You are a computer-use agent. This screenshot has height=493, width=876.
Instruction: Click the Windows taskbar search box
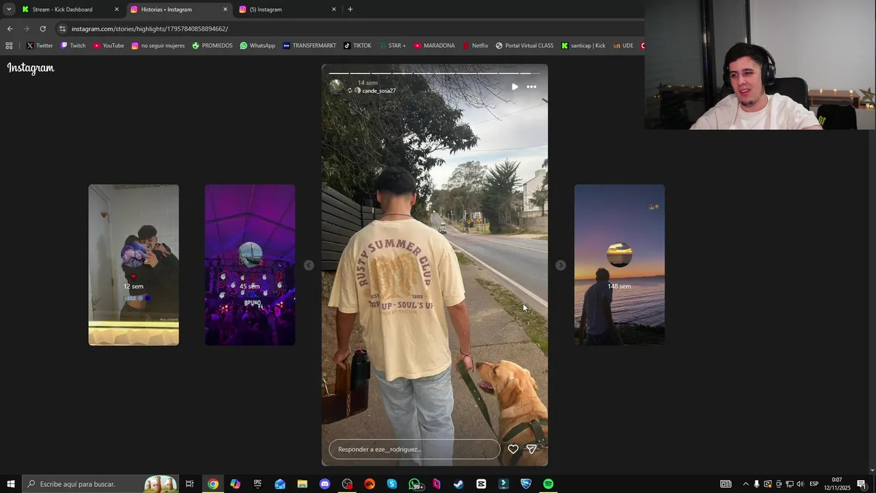point(101,484)
